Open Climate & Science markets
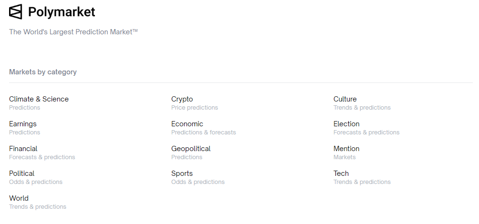This screenshot has height=224, width=479. [x=39, y=99]
